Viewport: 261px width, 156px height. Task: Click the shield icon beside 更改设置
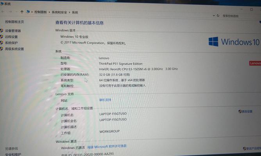[x=240, y=111]
